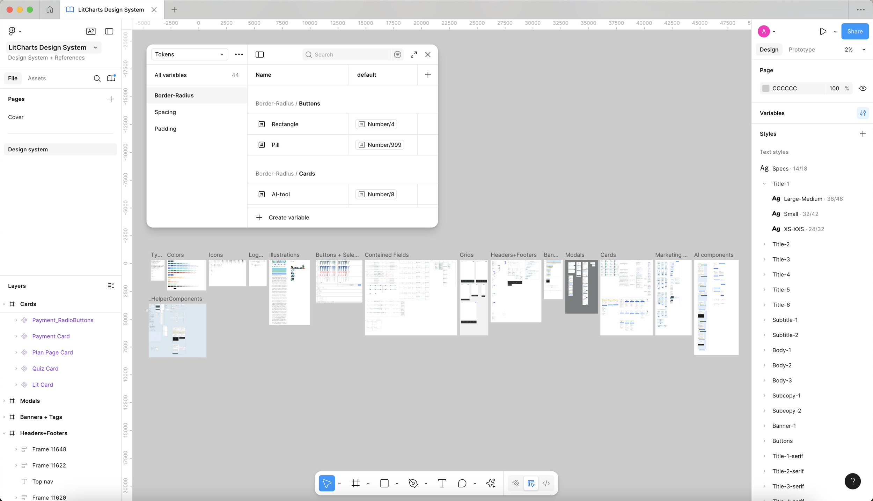
Task: Select the Frame tool in toolbar
Action: click(355, 483)
